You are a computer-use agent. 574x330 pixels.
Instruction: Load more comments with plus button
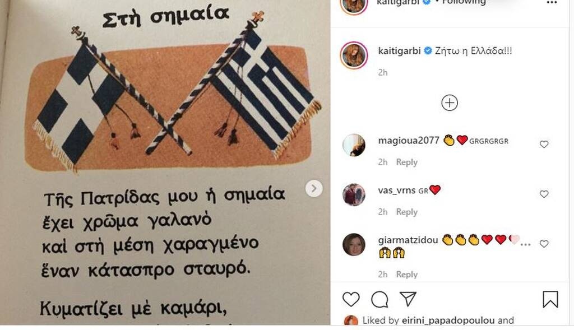(x=450, y=103)
